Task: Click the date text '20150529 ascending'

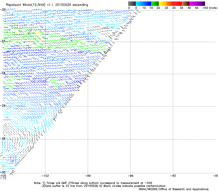Action: (x=72, y=5)
